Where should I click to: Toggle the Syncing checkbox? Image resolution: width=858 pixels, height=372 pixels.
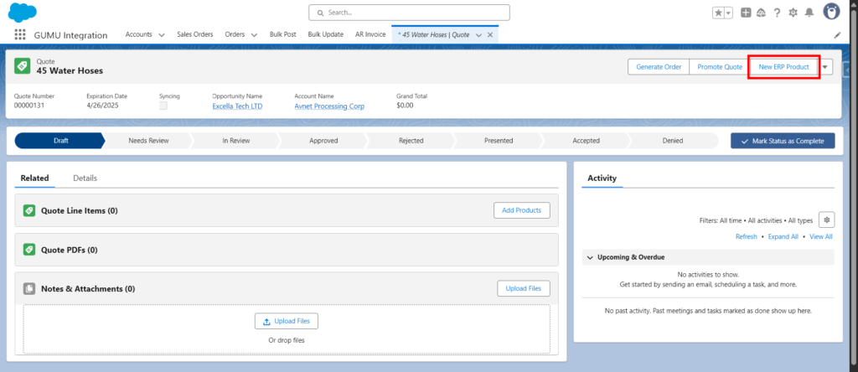(163, 106)
